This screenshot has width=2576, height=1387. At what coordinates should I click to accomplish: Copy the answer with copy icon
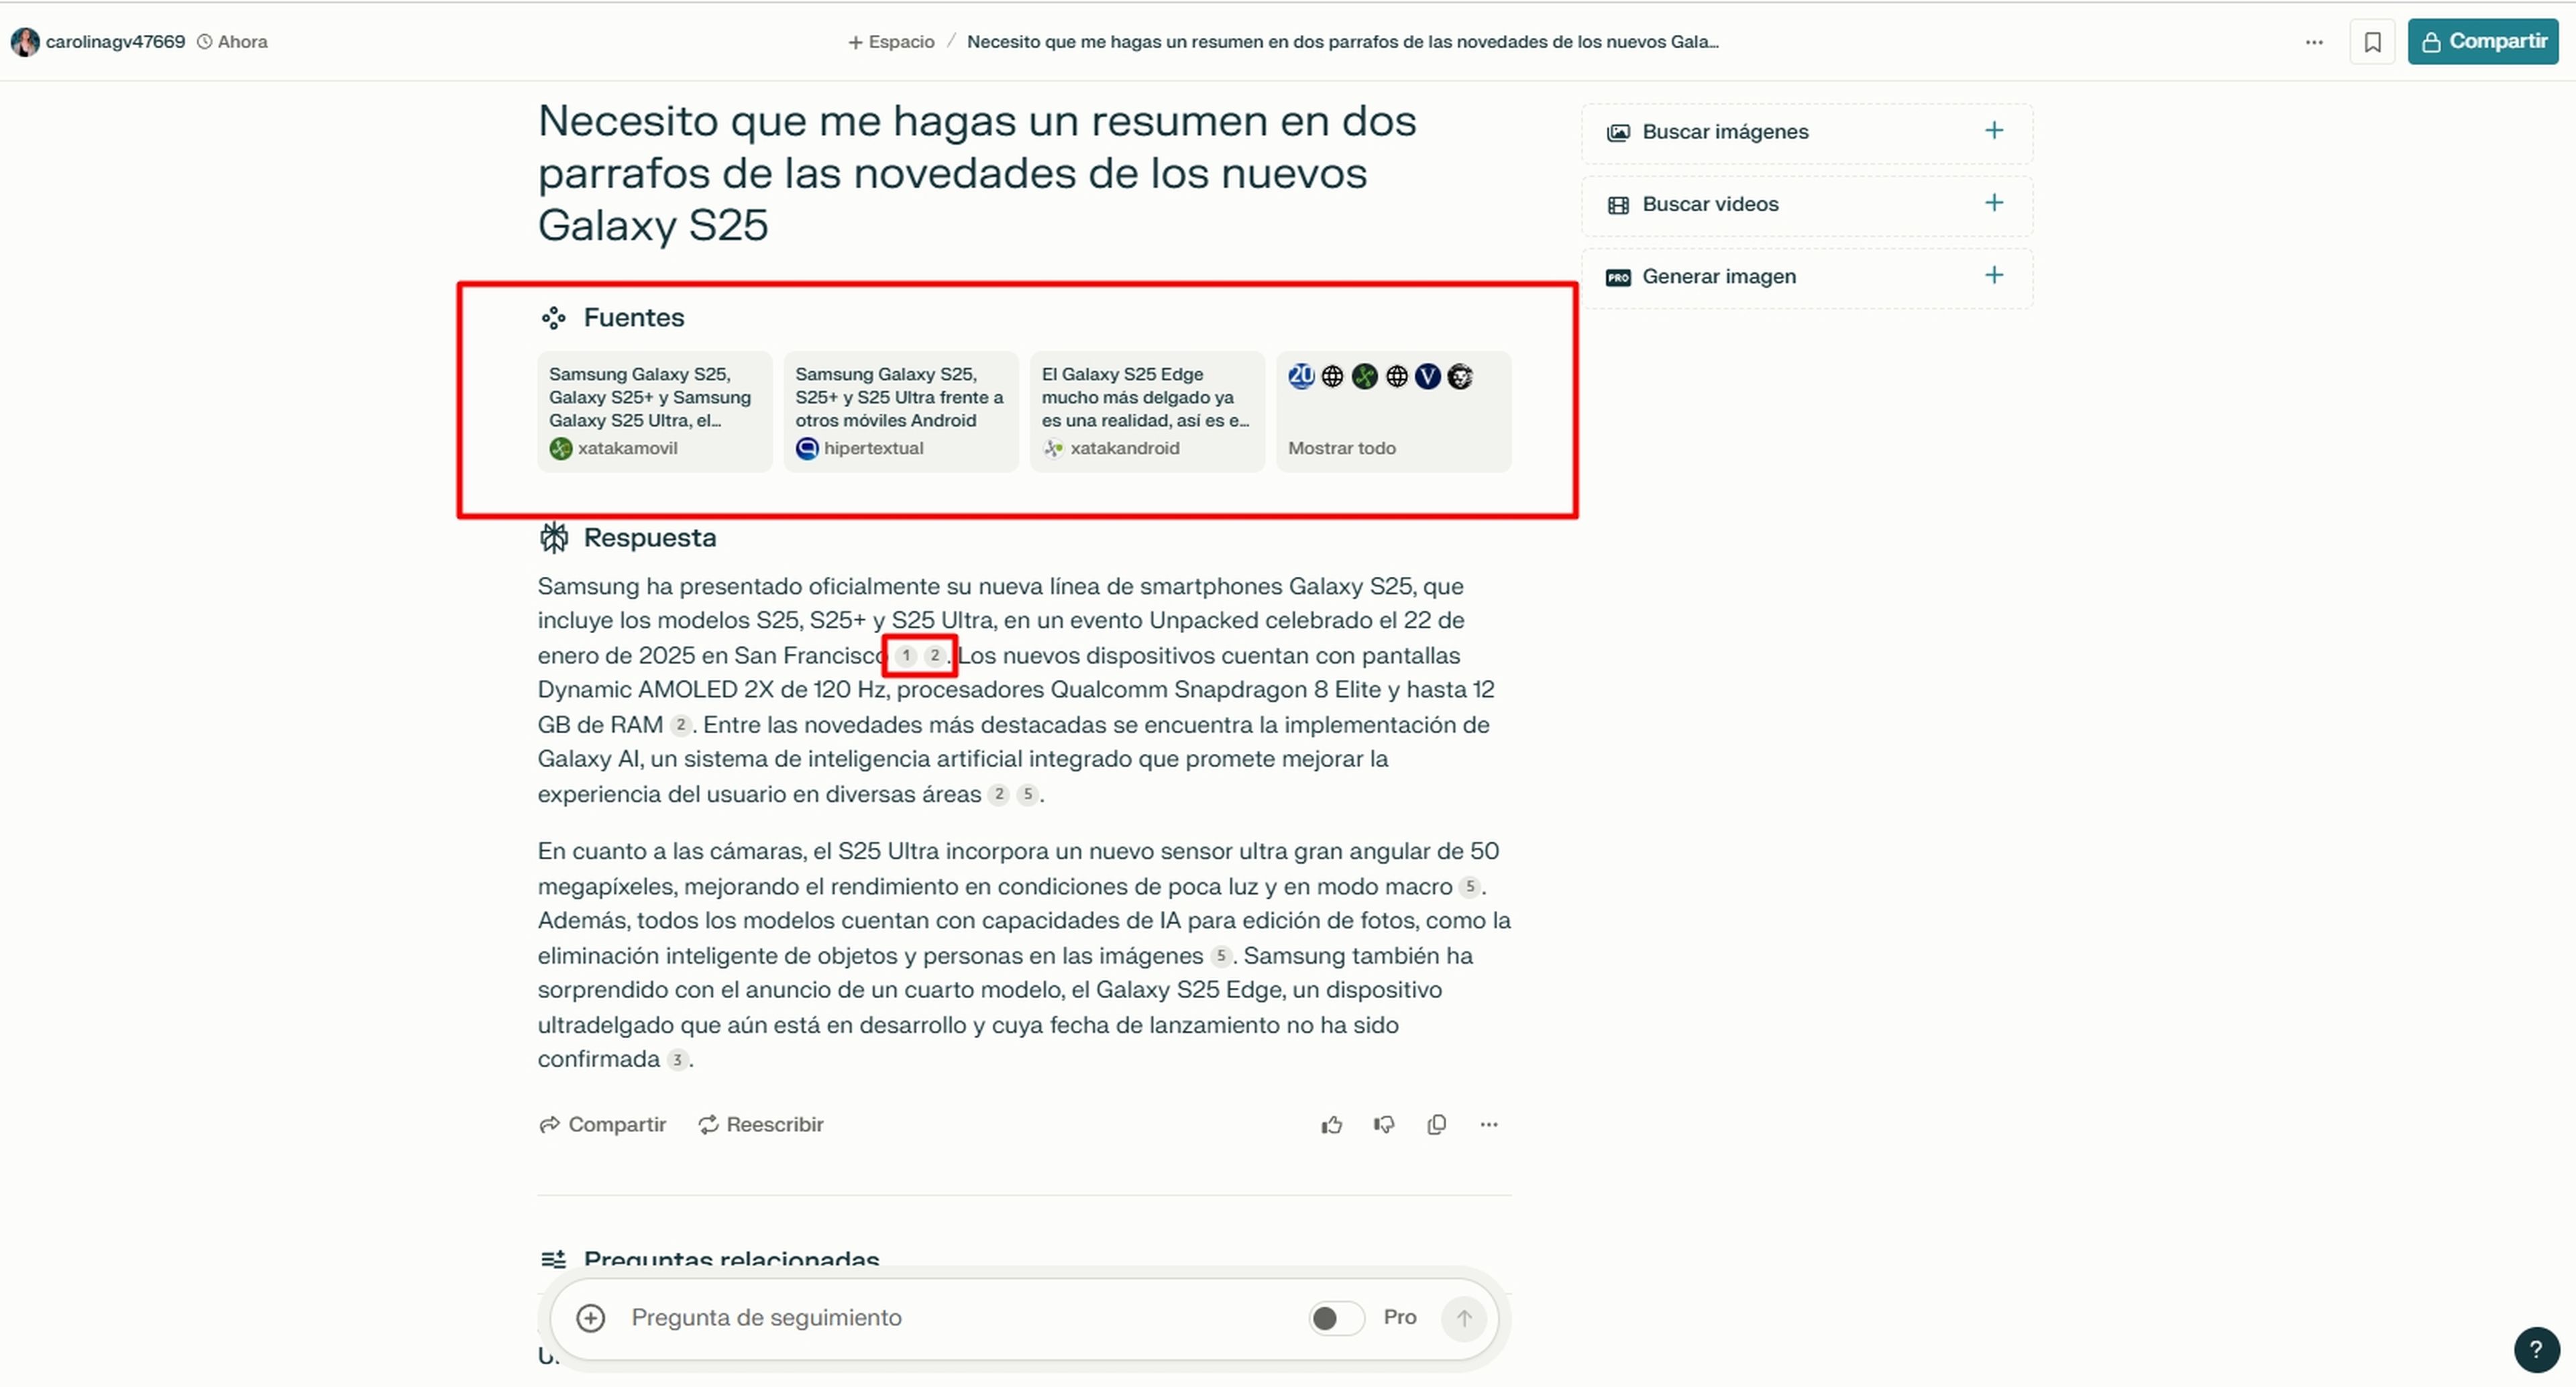pyautogui.click(x=1436, y=1125)
